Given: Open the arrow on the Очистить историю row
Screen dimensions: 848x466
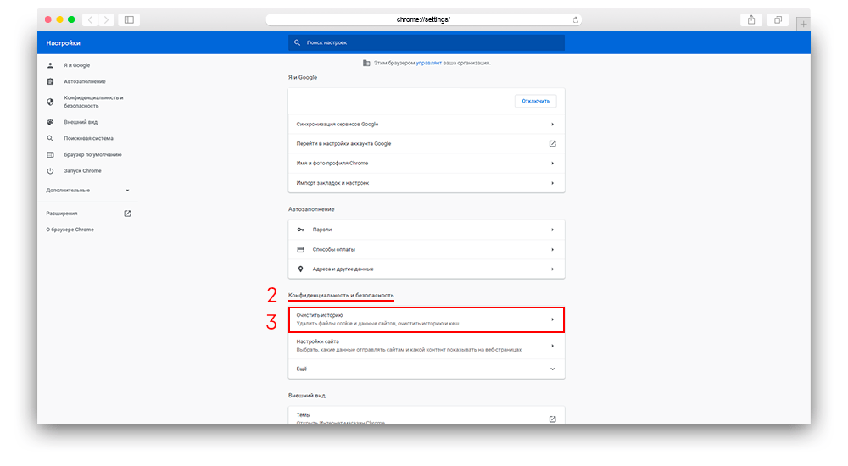Looking at the screenshot, I should (x=552, y=319).
